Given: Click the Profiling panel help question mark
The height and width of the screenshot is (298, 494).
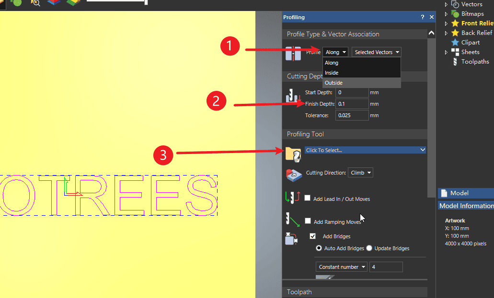Looking at the screenshot, I should click(422, 17).
